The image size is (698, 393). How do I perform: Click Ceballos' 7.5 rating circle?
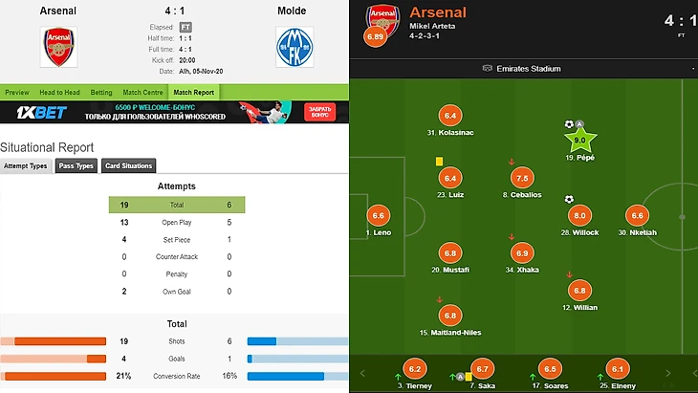pyautogui.click(x=522, y=178)
